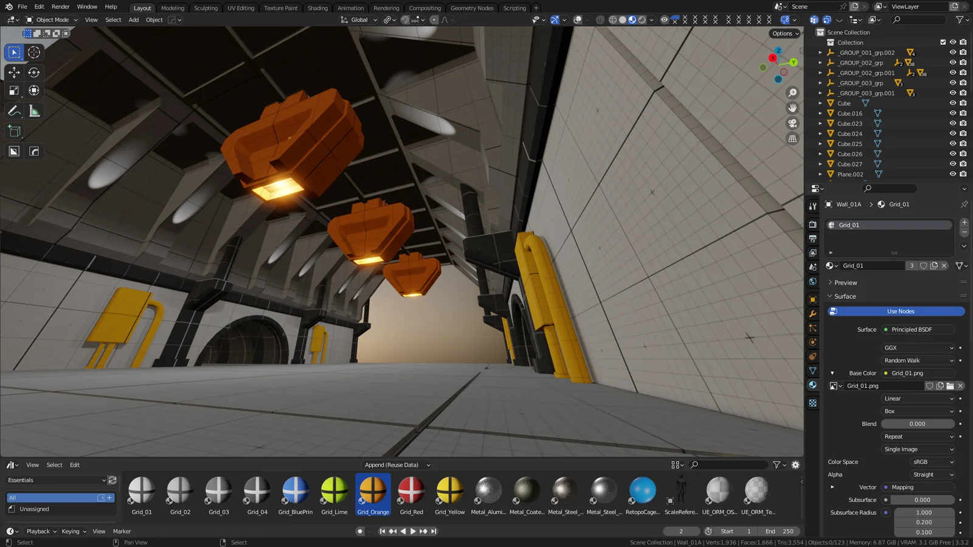Click the End frame field
973x547 pixels.
pyautogui.click(x=779, y=531)
